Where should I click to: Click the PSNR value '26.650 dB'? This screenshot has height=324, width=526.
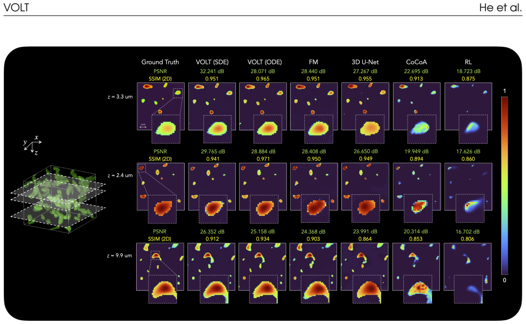[366, 151]
